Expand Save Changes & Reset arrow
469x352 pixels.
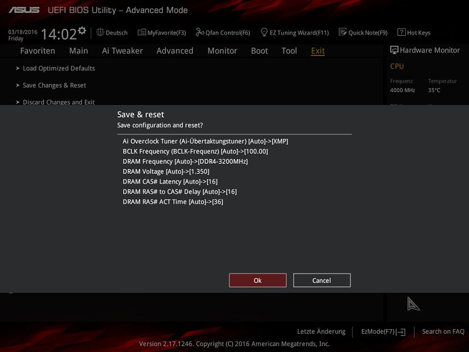(18, 85)
